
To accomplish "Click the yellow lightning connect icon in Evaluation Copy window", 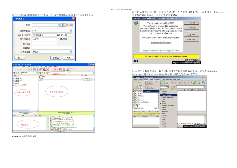I will coord(172,83).
